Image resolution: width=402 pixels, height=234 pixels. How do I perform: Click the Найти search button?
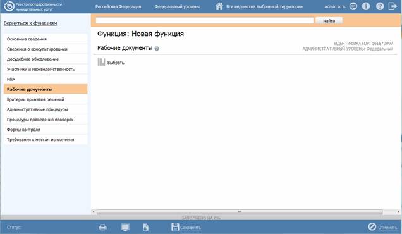[329, 21]
